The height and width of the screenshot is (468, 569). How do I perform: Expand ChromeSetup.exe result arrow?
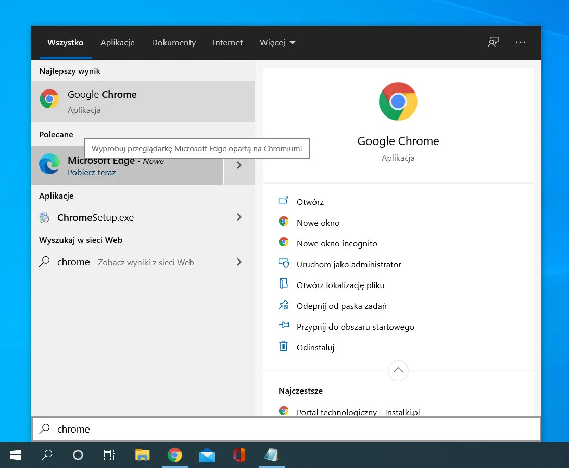tap(239, 217)
